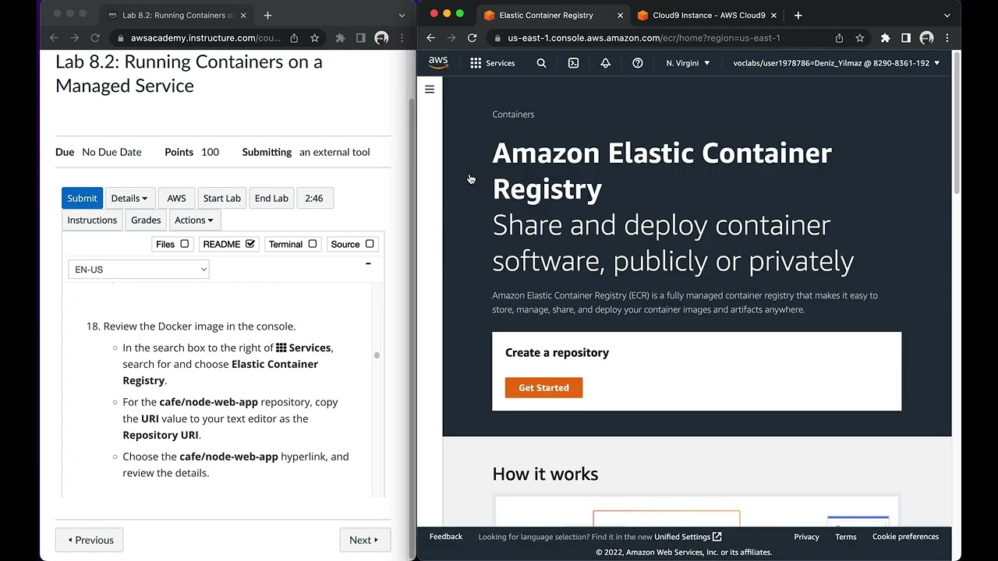Screen dimensions: 998x561
Task: Collapse the instructions panel minus button
Action: click(x=368, y=263)
